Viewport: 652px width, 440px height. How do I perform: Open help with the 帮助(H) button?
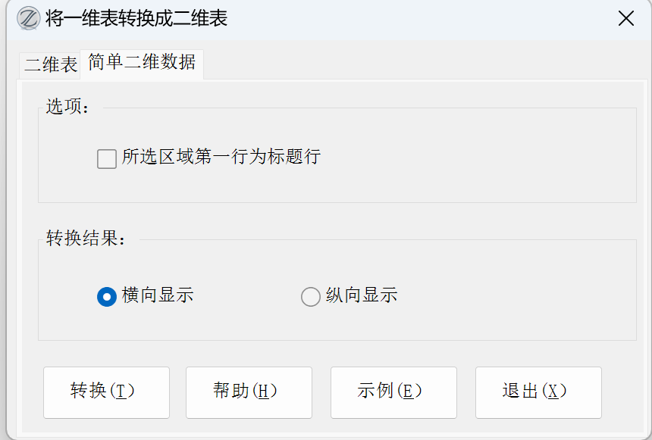249,392
